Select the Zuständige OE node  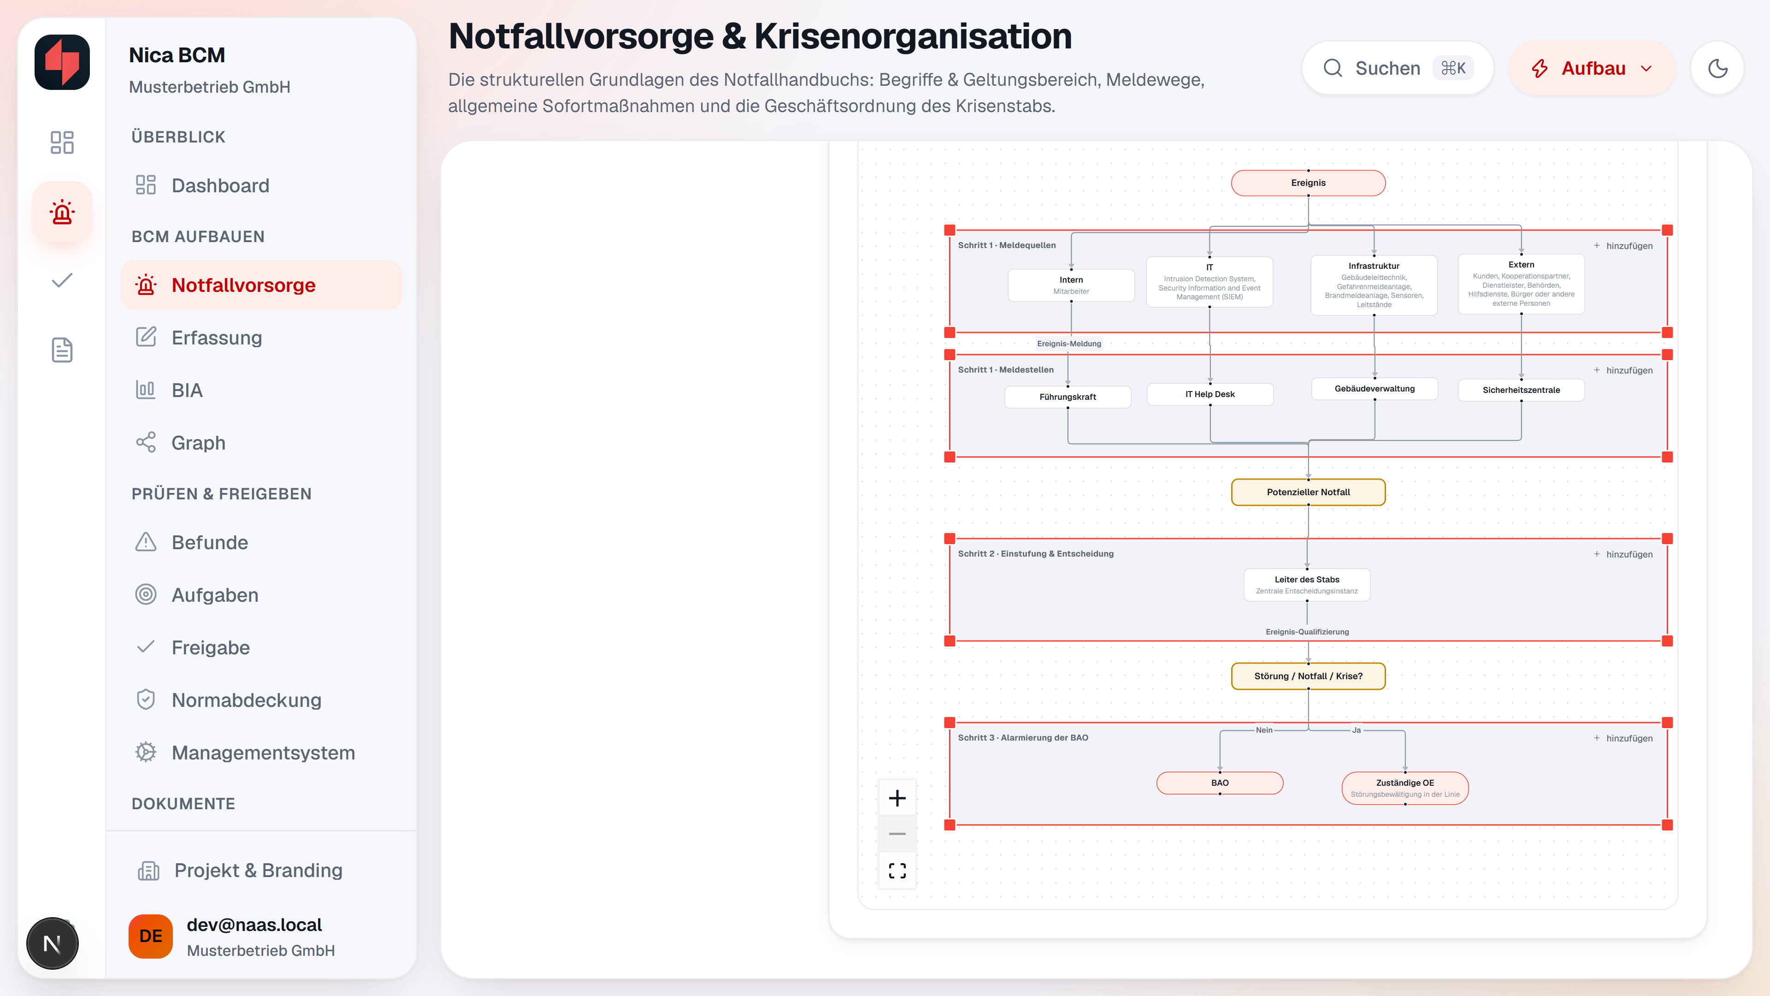coord(1405,788)
